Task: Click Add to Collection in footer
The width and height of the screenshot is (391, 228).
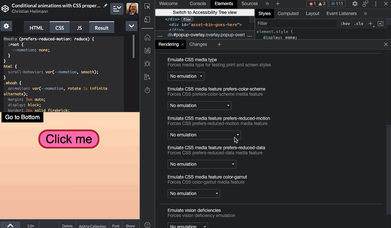Action: (92, 226)
